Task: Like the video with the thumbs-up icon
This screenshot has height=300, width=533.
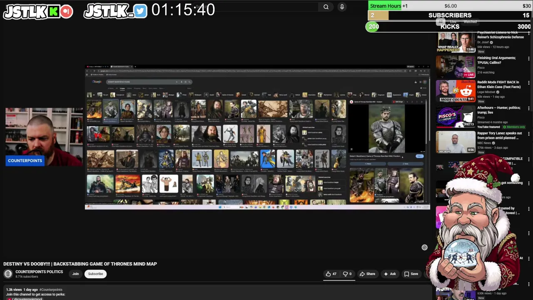Action: (331, 274)
